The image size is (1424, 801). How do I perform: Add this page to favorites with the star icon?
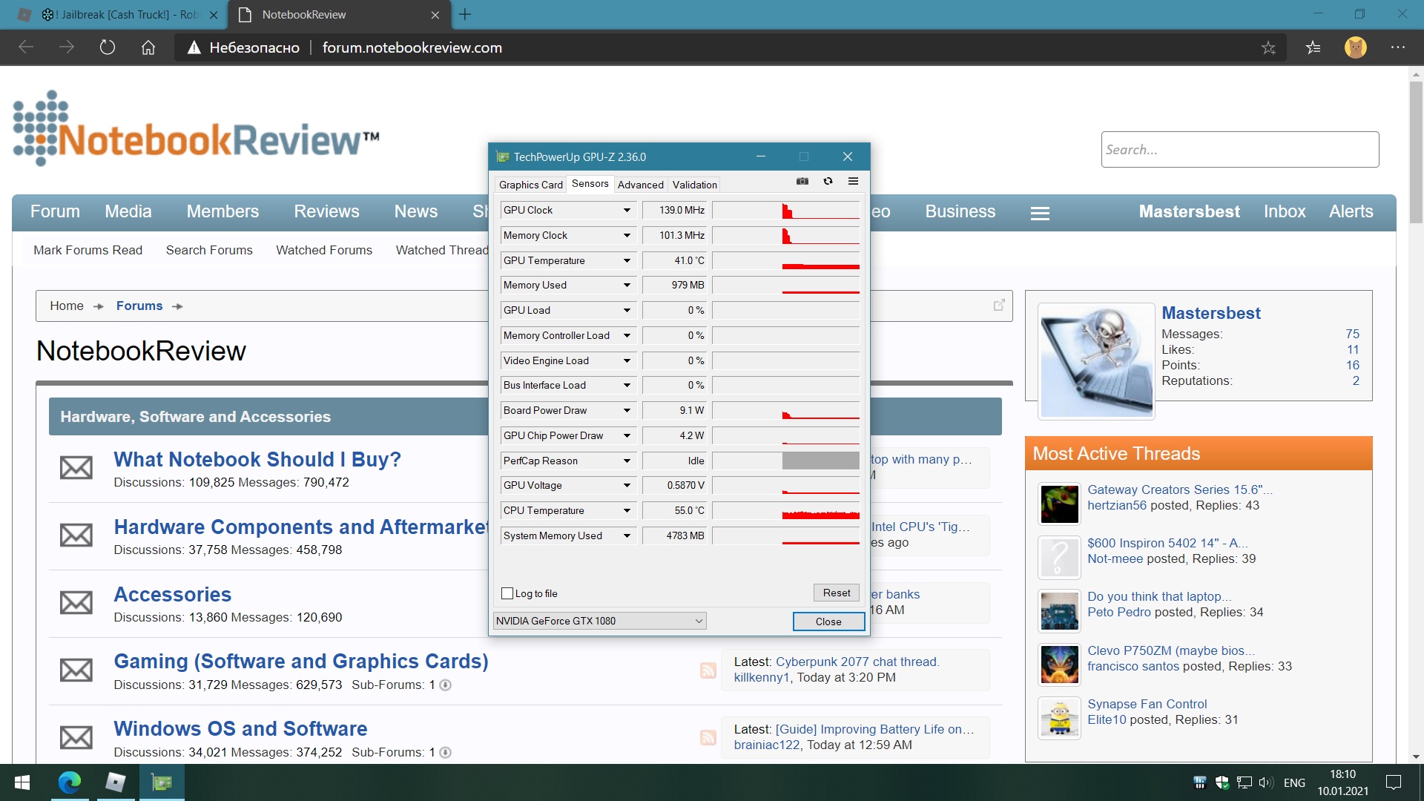click(1268, 47)
